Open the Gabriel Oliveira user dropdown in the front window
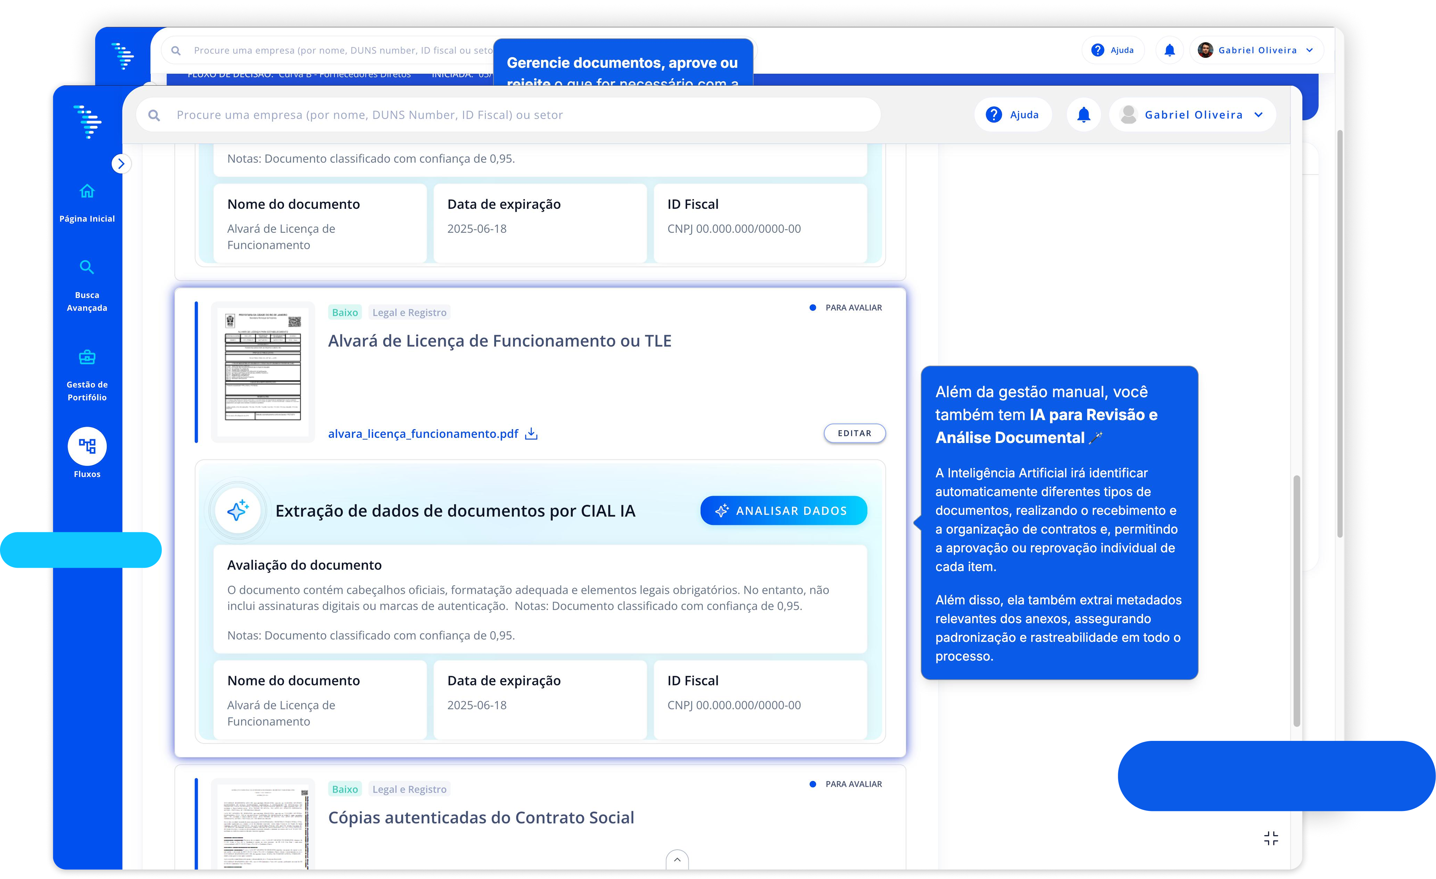 click(x=1193, y=115)
